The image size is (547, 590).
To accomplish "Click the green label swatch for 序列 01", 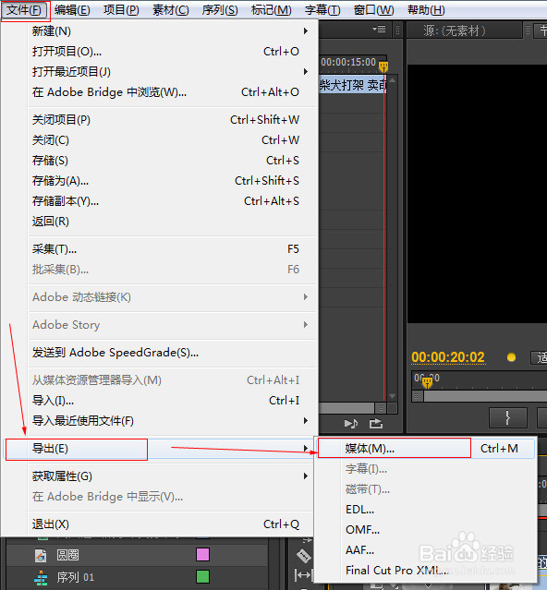I will [x=203, y=576].
